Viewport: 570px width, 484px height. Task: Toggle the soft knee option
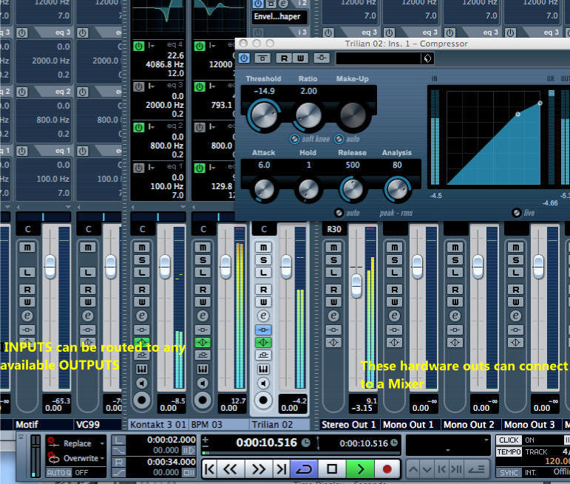(x=294, y=139)
